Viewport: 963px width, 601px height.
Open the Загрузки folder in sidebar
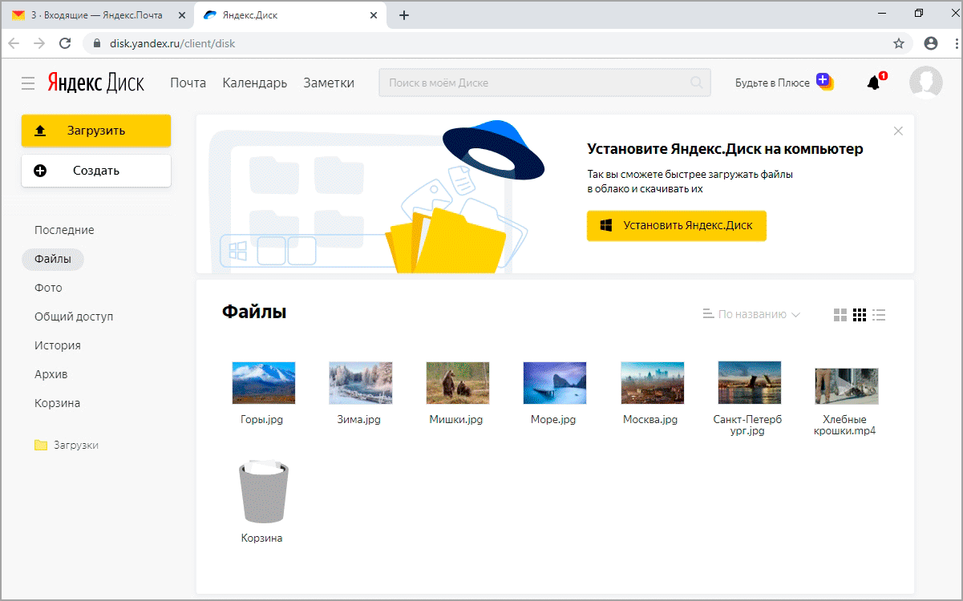[67, 445]
